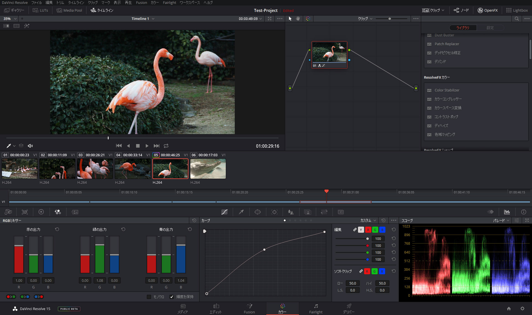Adjust the red output R bar
The width and height of the screenshot is (532, 315).
pyautogui.click(x=19, y=255)
